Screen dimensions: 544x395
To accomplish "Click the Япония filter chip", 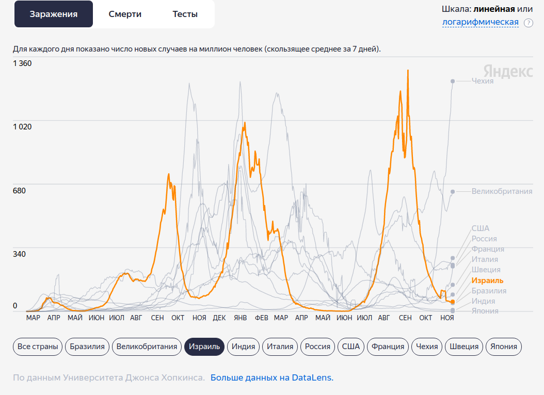I will [x=503, y=347].
